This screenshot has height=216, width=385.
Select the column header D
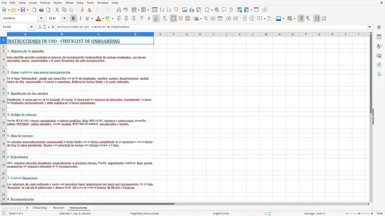(135, 34)
